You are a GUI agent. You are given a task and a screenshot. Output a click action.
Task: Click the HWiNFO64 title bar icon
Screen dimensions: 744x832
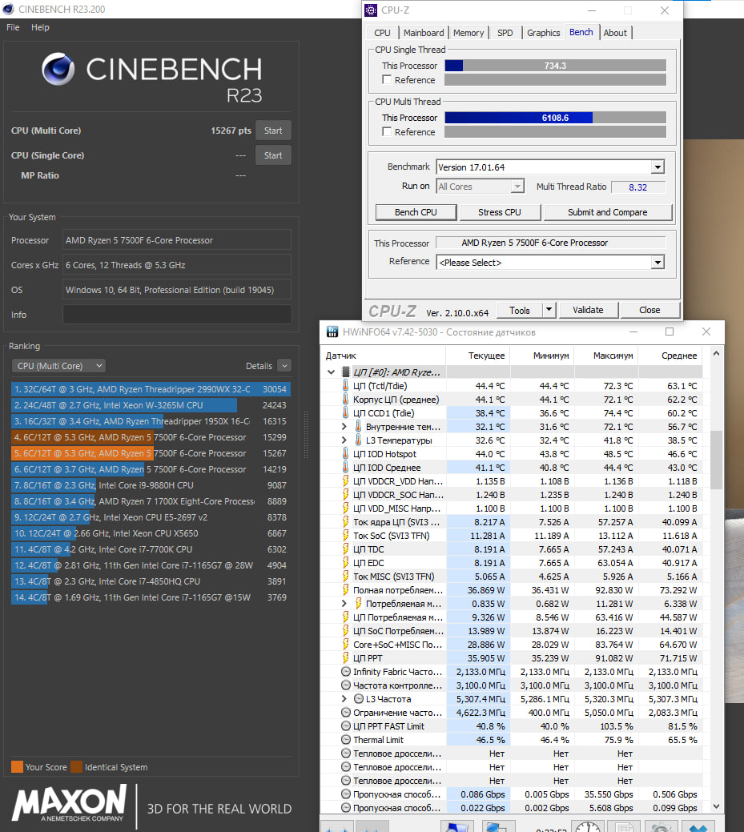[332, 332]
